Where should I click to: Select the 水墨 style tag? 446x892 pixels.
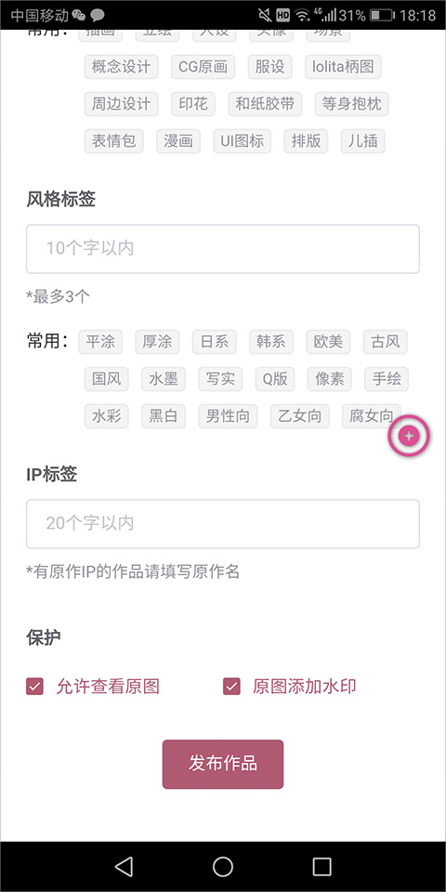(x=164, y=379)
